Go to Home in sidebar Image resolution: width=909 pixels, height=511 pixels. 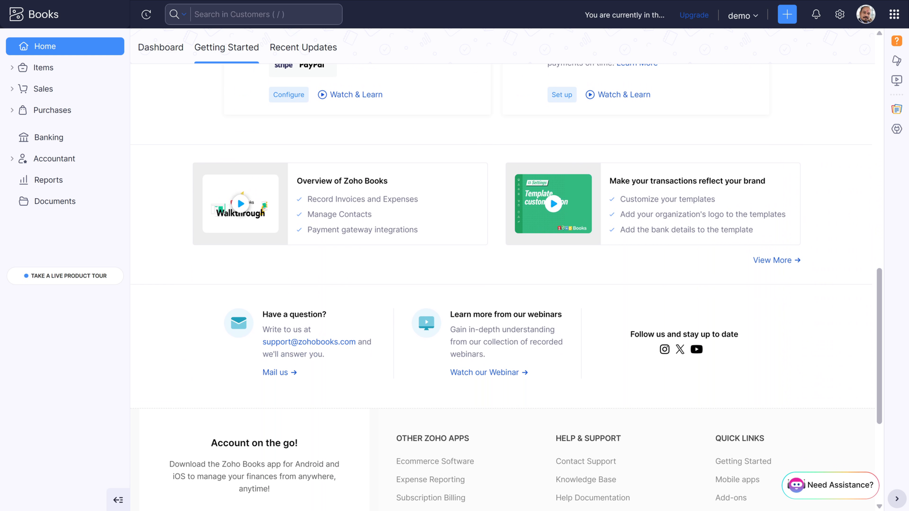click(65, 46)
